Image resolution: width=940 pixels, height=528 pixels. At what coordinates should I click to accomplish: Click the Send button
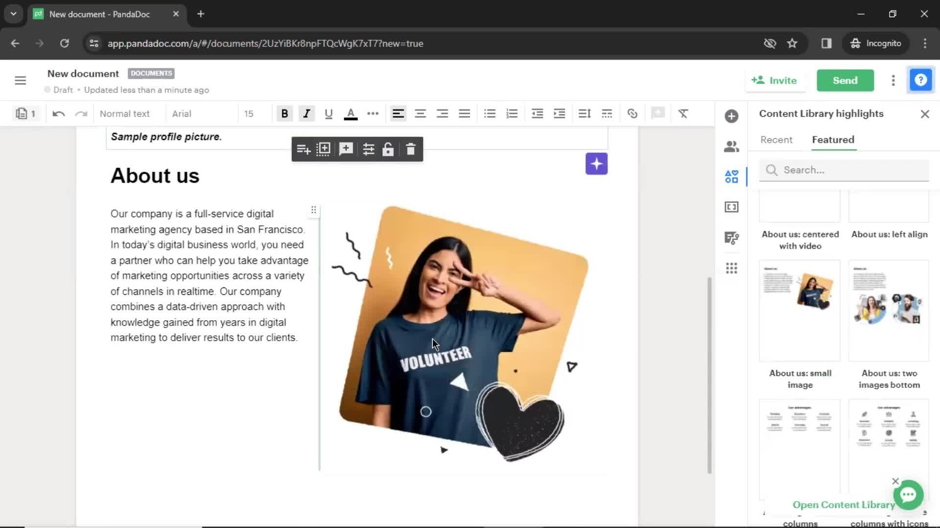(x=846, y=80)
